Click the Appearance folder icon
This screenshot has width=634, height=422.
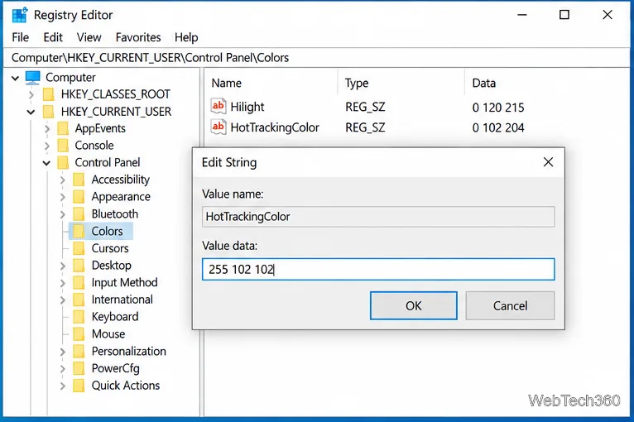(79, 197)
